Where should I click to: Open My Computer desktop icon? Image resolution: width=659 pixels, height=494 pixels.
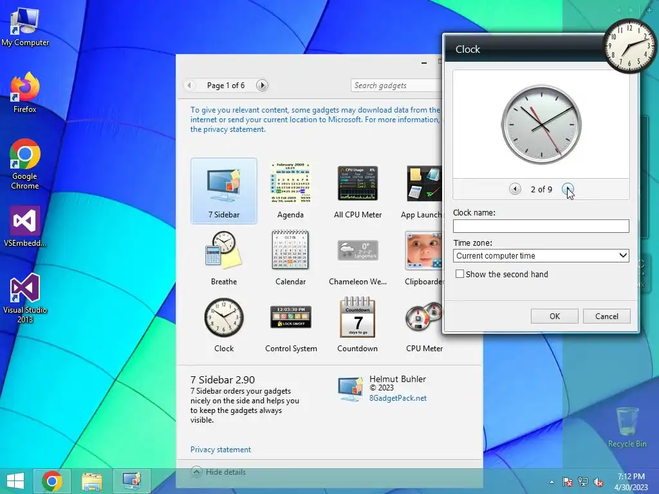[x=25, y=27]
